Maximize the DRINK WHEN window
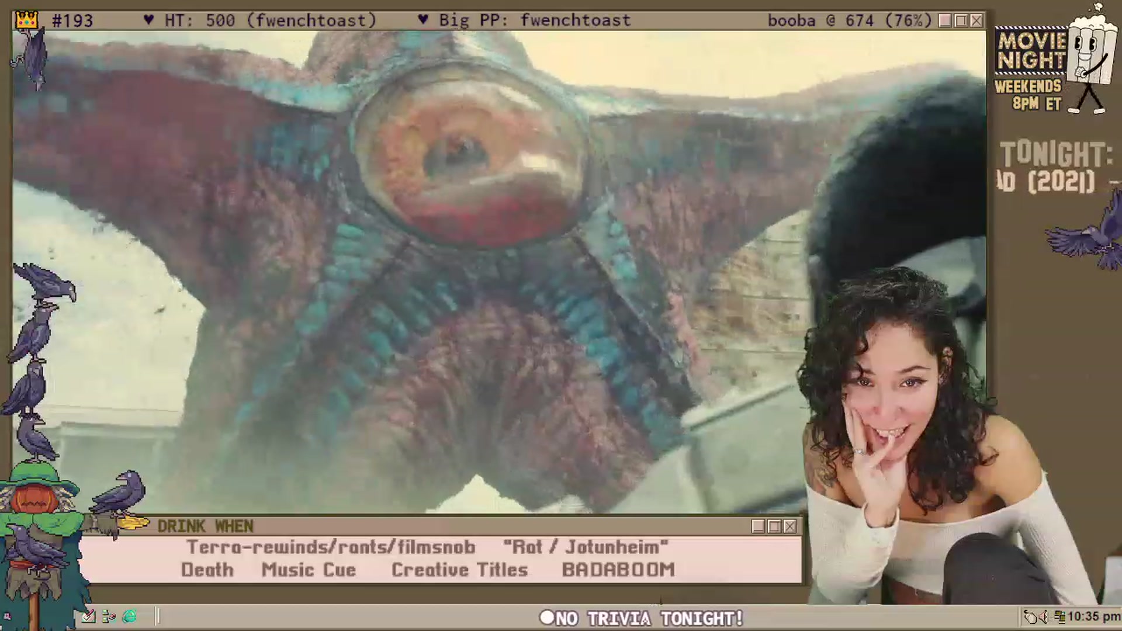The height and width of the screenshot is (631, 1122). click(x=774, y=526)
